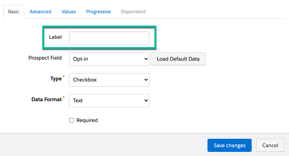Select the Progressive tab
This screenshot has height=156, width=289.
point(98,12)
